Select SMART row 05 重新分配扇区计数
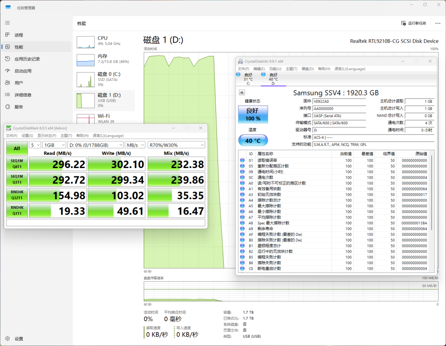The width and height of the screenshot is (446, 346). (334, 166)
